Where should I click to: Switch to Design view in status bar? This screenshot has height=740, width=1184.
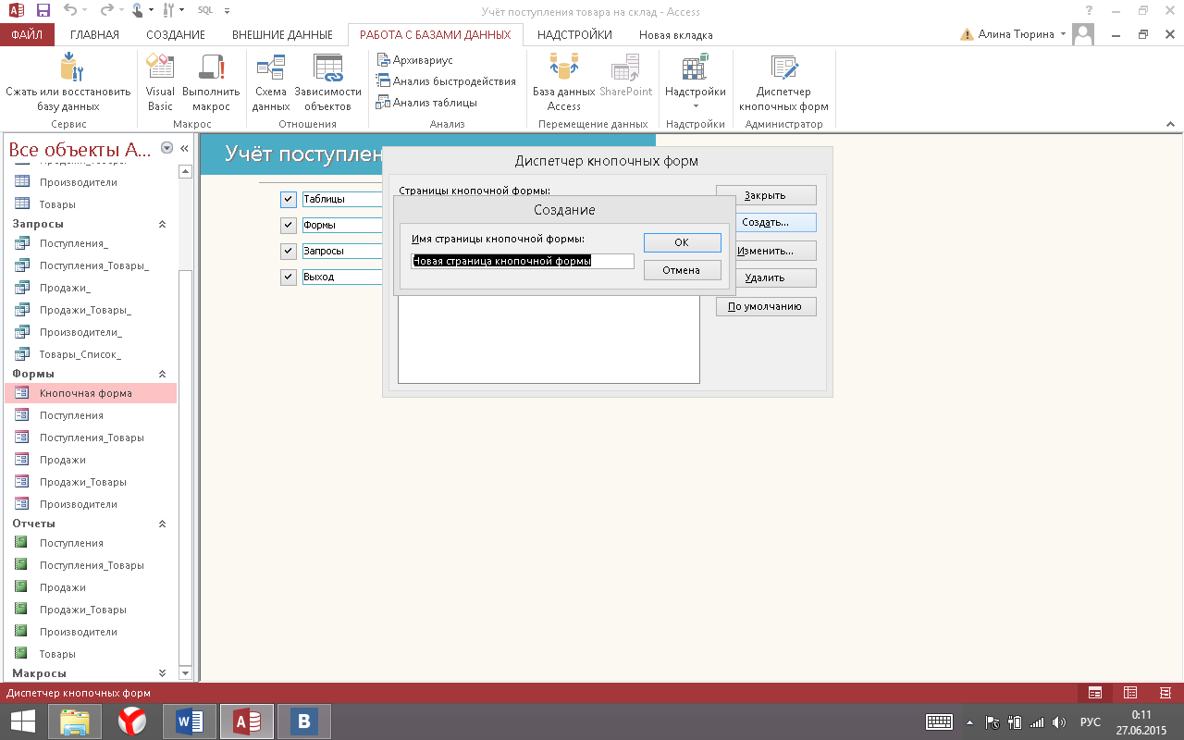point(1165,692)
